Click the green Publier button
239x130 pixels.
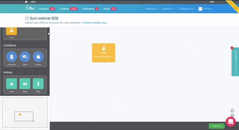pyautogui.click(x=217, y=126)
